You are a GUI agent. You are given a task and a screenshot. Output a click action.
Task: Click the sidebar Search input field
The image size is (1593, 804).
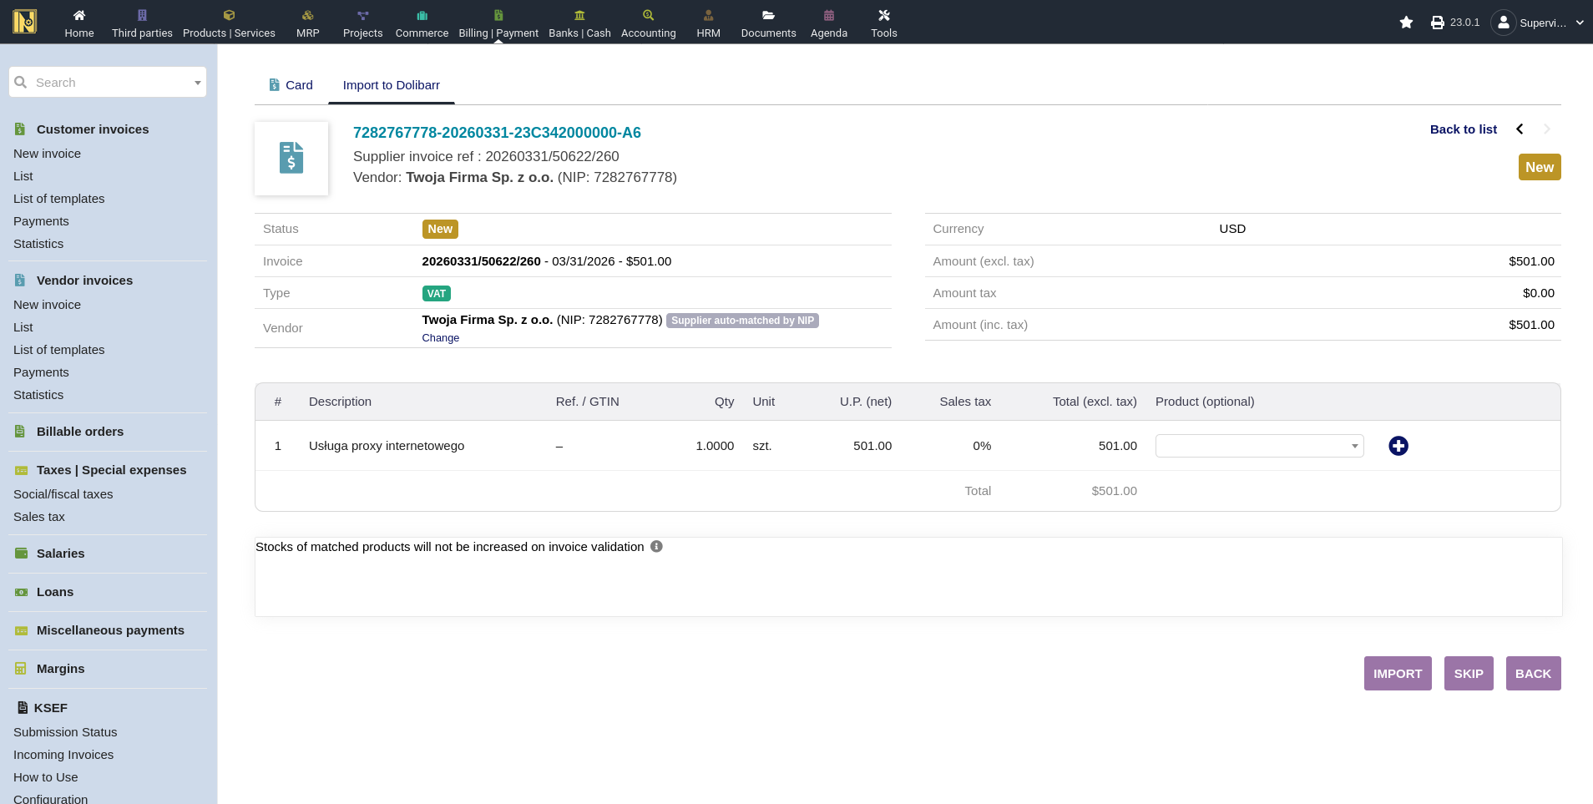point(107,83)
